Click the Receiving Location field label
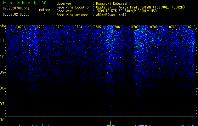 pyautogui.click(x=73, y=7)
